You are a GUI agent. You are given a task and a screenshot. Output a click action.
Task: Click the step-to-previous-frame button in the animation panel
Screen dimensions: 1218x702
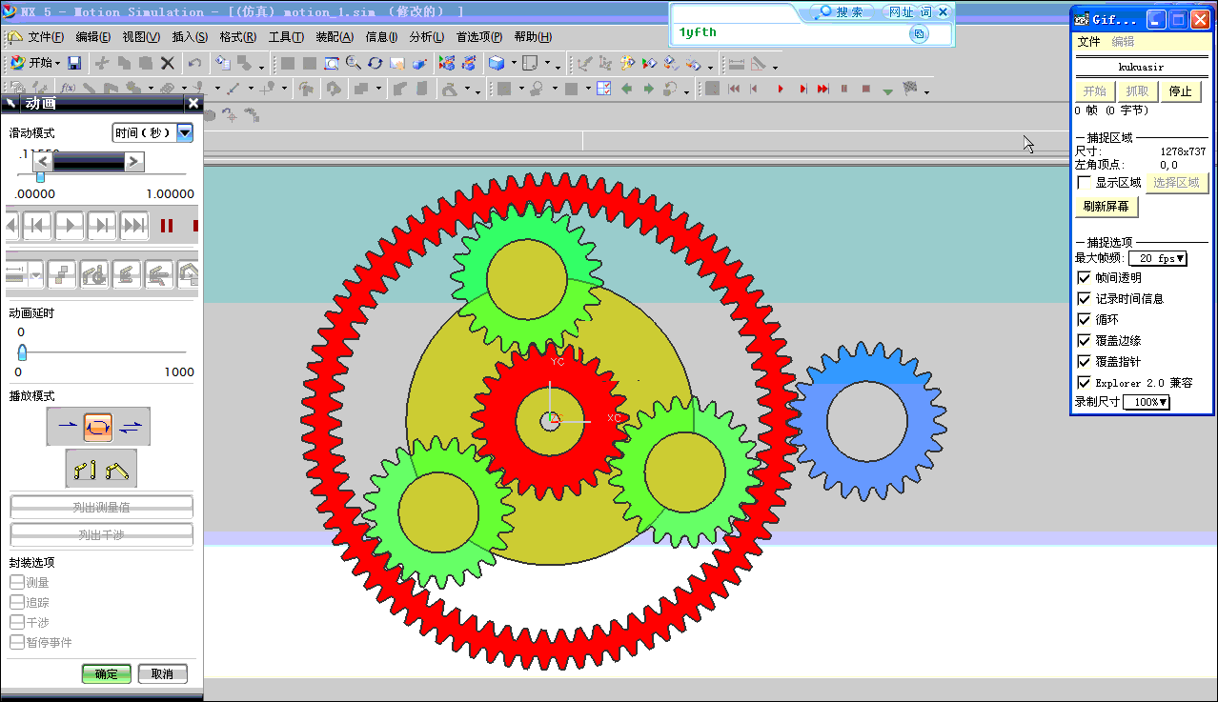[37, 226]
